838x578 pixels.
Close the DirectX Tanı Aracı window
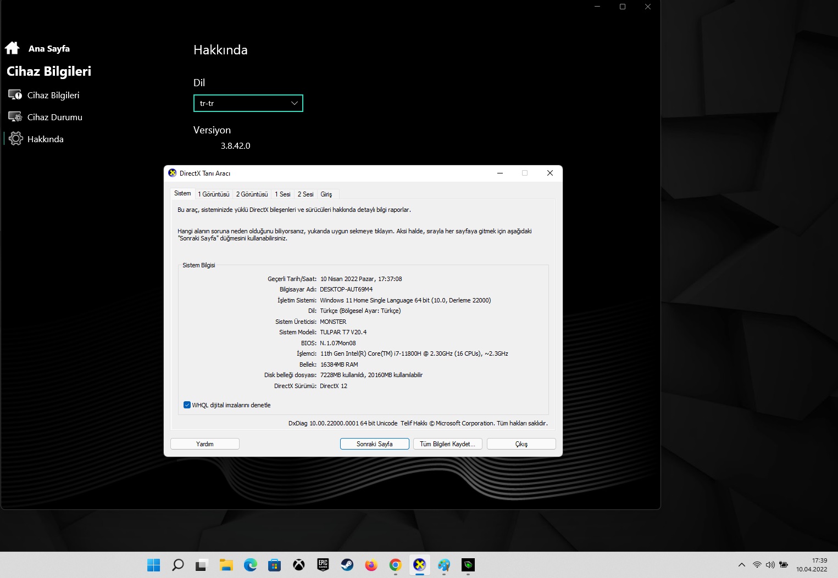click(550, 173)
